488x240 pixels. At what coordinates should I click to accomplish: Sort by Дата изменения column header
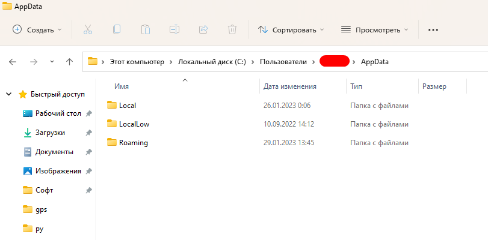pyautogui.click(x=290, y=86)
